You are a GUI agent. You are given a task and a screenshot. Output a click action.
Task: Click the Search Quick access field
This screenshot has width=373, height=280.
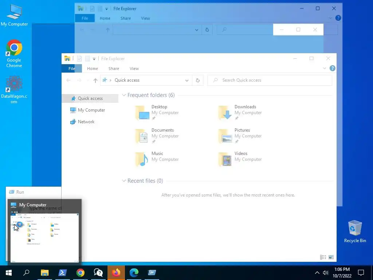click(270, 80)
